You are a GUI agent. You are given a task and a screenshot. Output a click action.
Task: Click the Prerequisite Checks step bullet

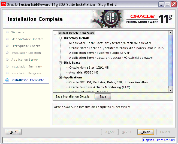coord(7,46)
